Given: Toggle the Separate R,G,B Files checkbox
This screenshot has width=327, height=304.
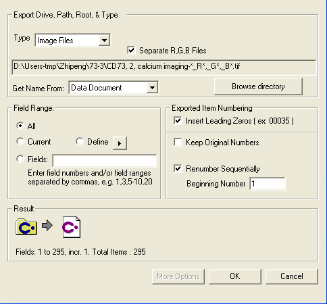Looking at the screenshot, I should [131, 50].
